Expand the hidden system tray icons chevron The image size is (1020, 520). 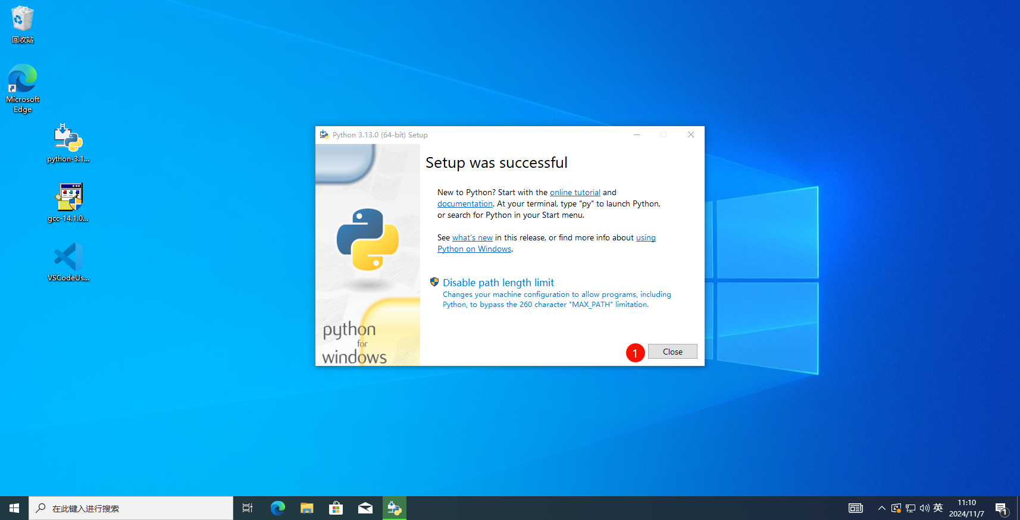(x=881, y=508)
